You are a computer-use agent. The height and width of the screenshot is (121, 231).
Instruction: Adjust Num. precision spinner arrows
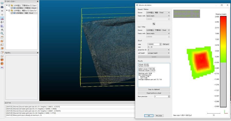point(169,96)
